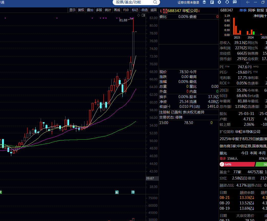Open the 显示 menu
Image resolution: width=267 pixels, height=221 pixels.
click(72, 10)
